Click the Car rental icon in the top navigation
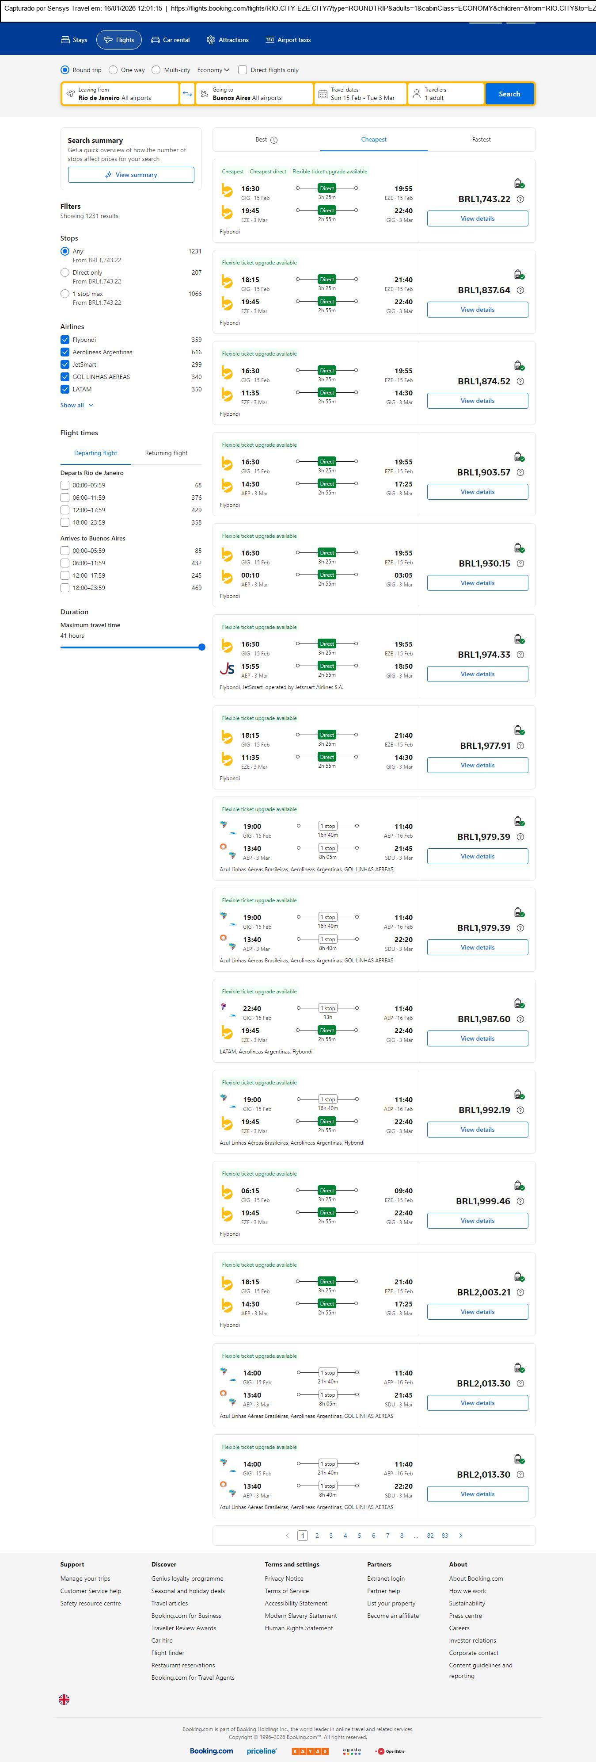 156,40
